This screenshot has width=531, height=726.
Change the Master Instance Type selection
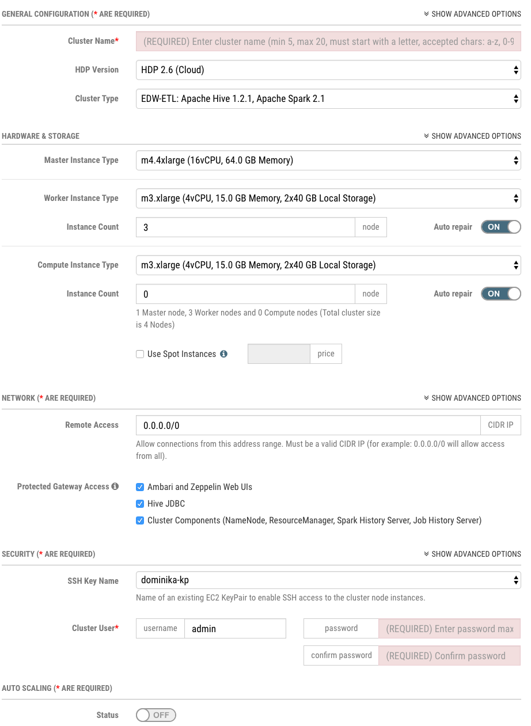(x=328, y=160)
